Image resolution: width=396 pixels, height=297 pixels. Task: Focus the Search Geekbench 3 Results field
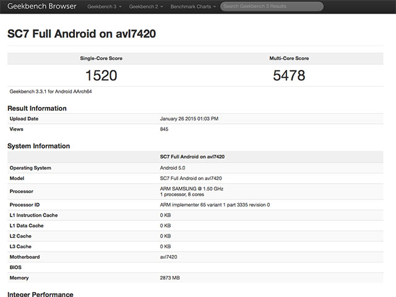[x=272, y=6]
